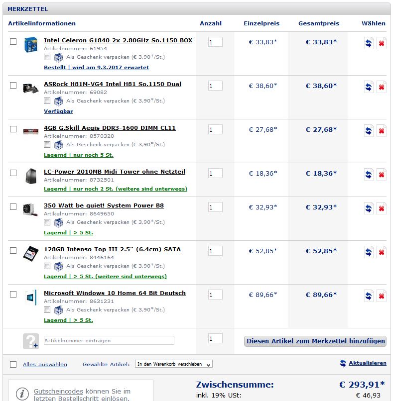This screenshot has width=394, height=401.
Task: Click refresh icon for LC-Power 2010MB row
Action: tap(369, 175)
